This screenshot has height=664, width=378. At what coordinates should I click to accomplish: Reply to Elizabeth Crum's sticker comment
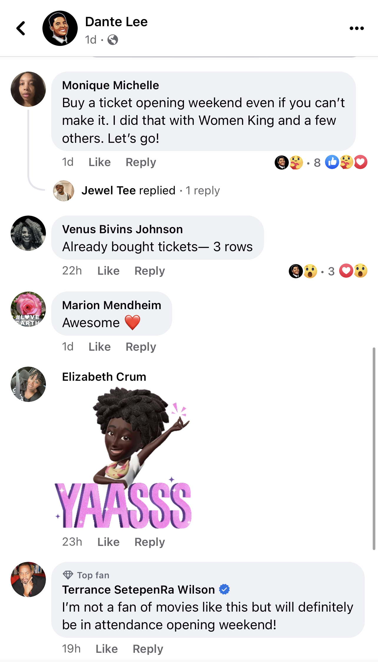point(150,542)
